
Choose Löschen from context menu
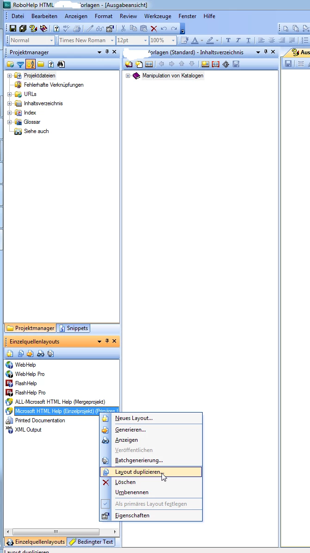point(151,482)
